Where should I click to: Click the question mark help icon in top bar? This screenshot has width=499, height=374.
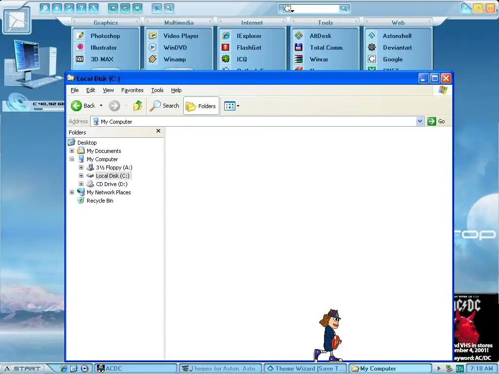click(x=81, y=8)
